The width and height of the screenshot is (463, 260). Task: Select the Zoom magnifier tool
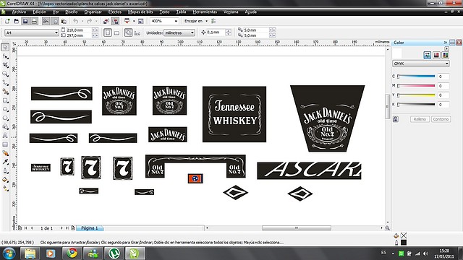pos(5,74)
